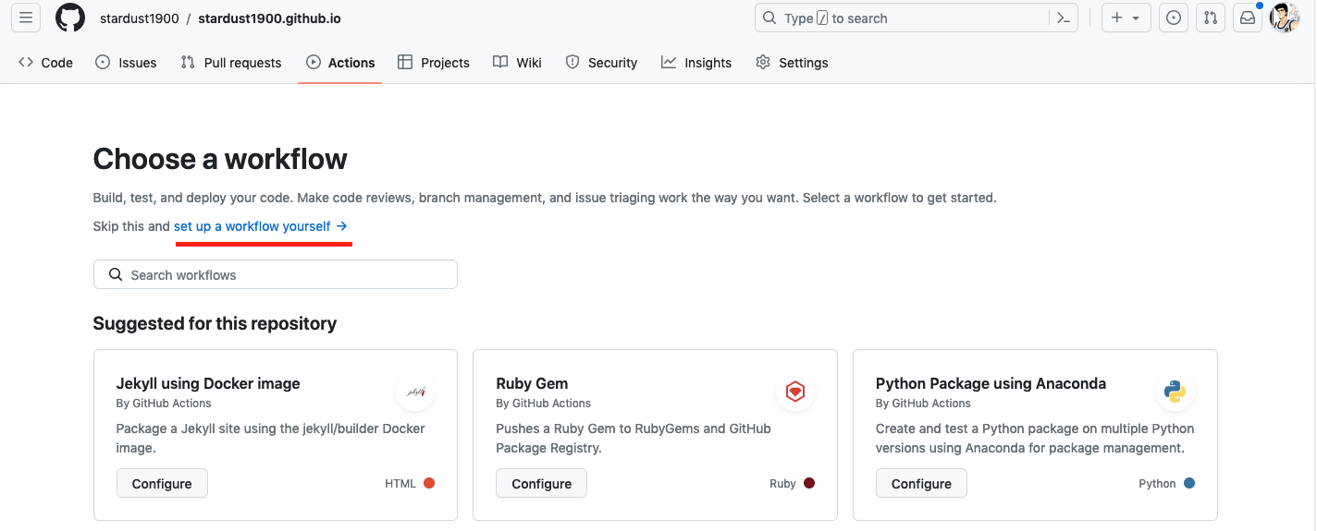This screenshot has width=1317, height=531.
Task: Click the user profile avatar
Action: (x=1285, y=18)
